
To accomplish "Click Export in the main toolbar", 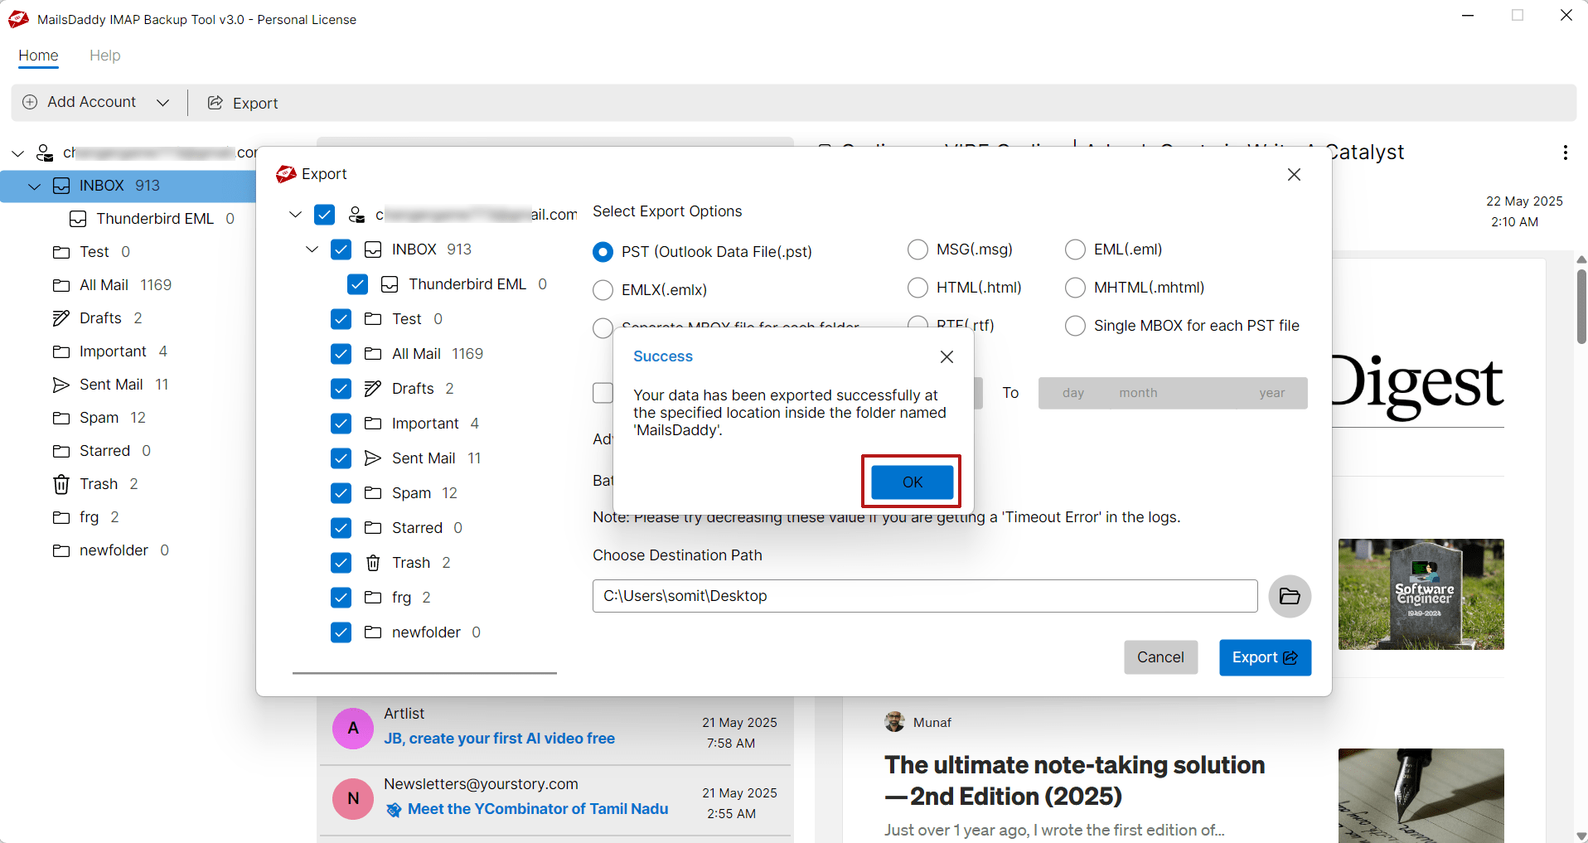I will [x=243, y=103].
